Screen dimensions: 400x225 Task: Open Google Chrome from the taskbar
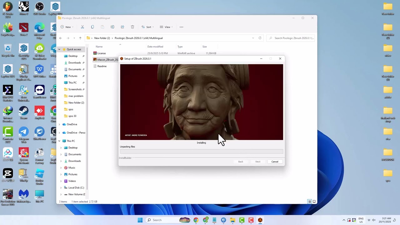[196, 220]
